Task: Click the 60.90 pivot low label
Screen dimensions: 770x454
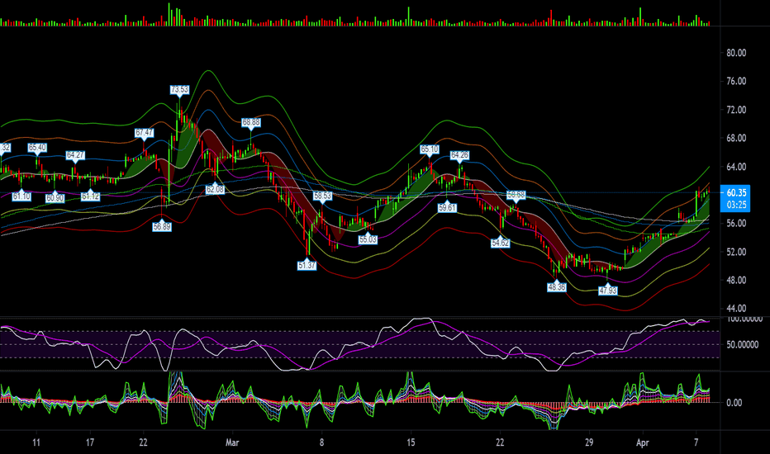Action: [55, 198]
